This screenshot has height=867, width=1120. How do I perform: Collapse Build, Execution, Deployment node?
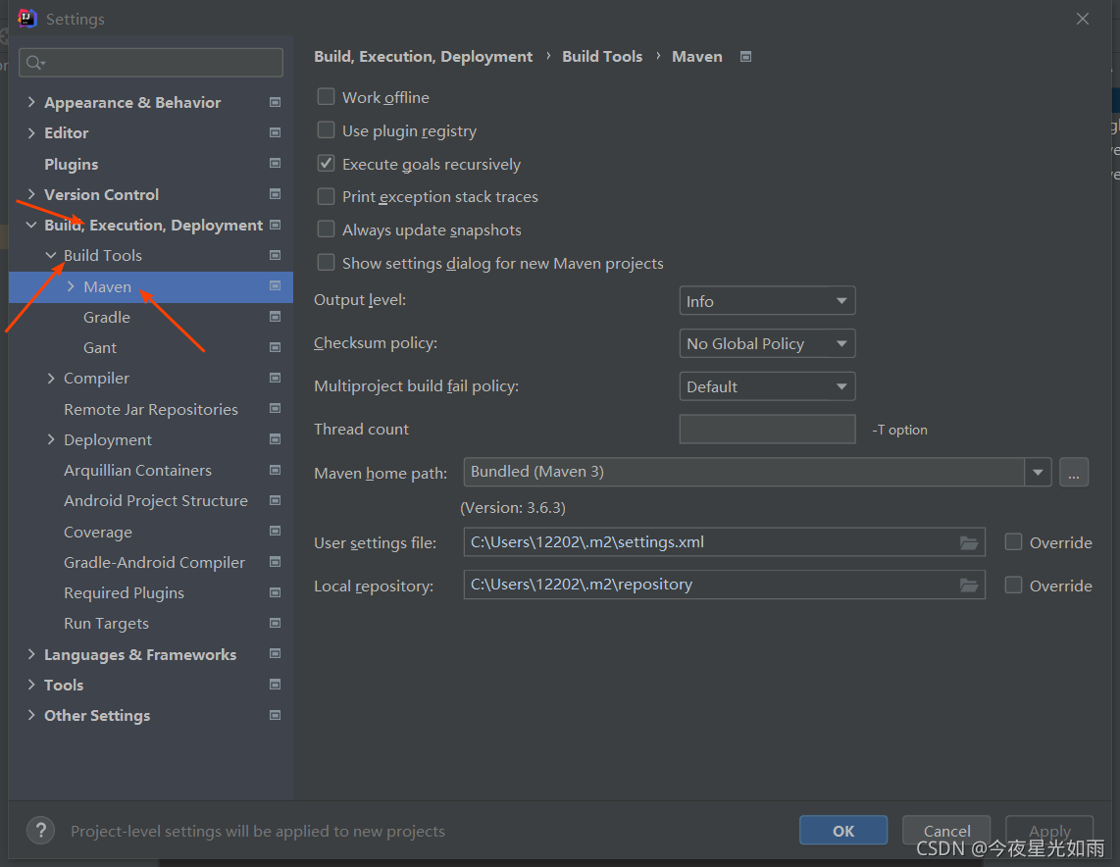(x=30, y=225)
